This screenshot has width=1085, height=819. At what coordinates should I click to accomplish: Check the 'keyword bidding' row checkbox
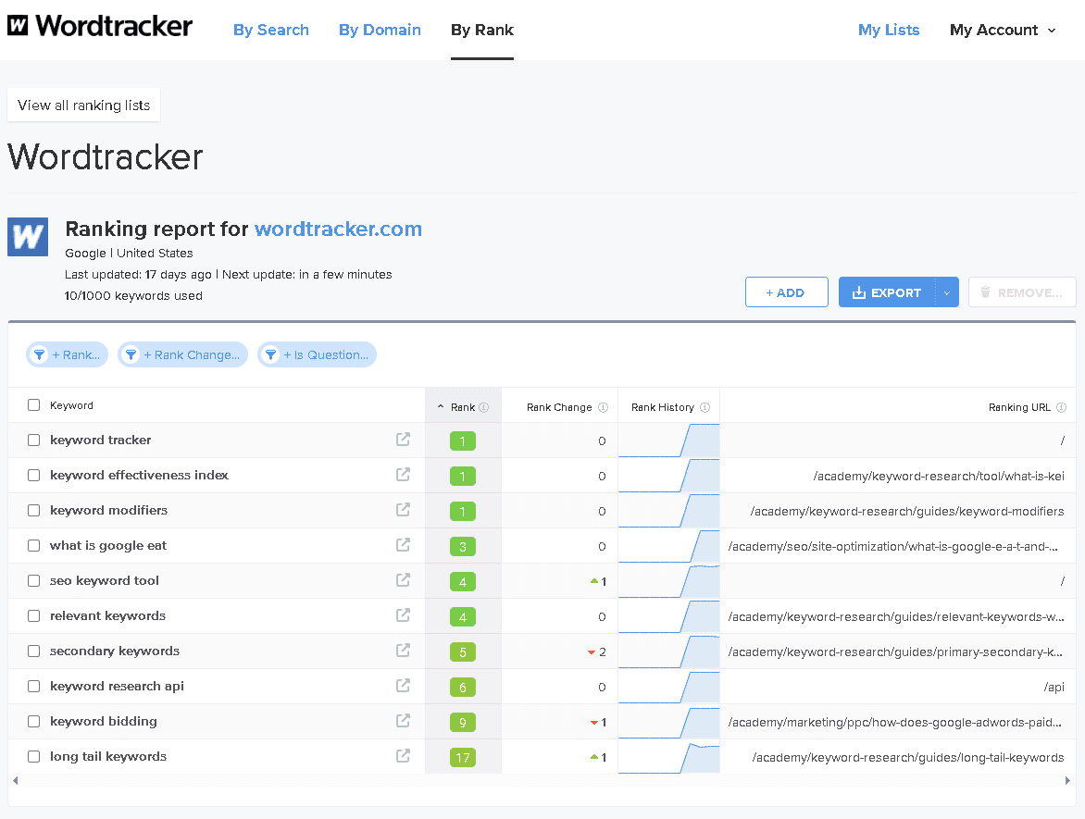(34, 722)
